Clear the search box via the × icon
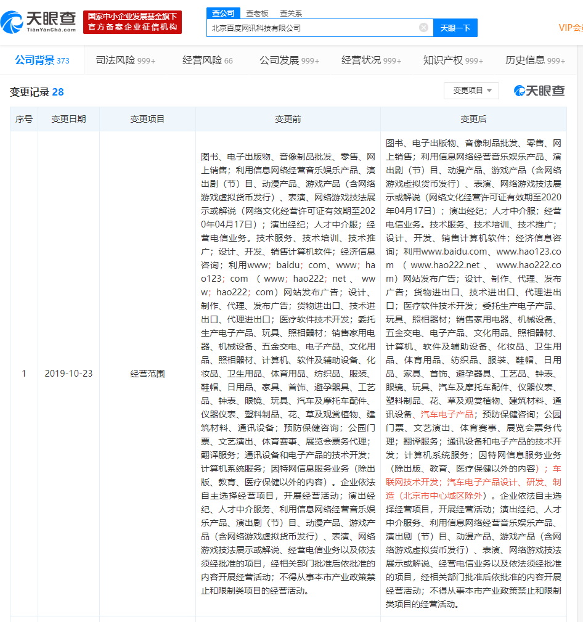This screenshot has height=622, width=583. tap(423, 28)
